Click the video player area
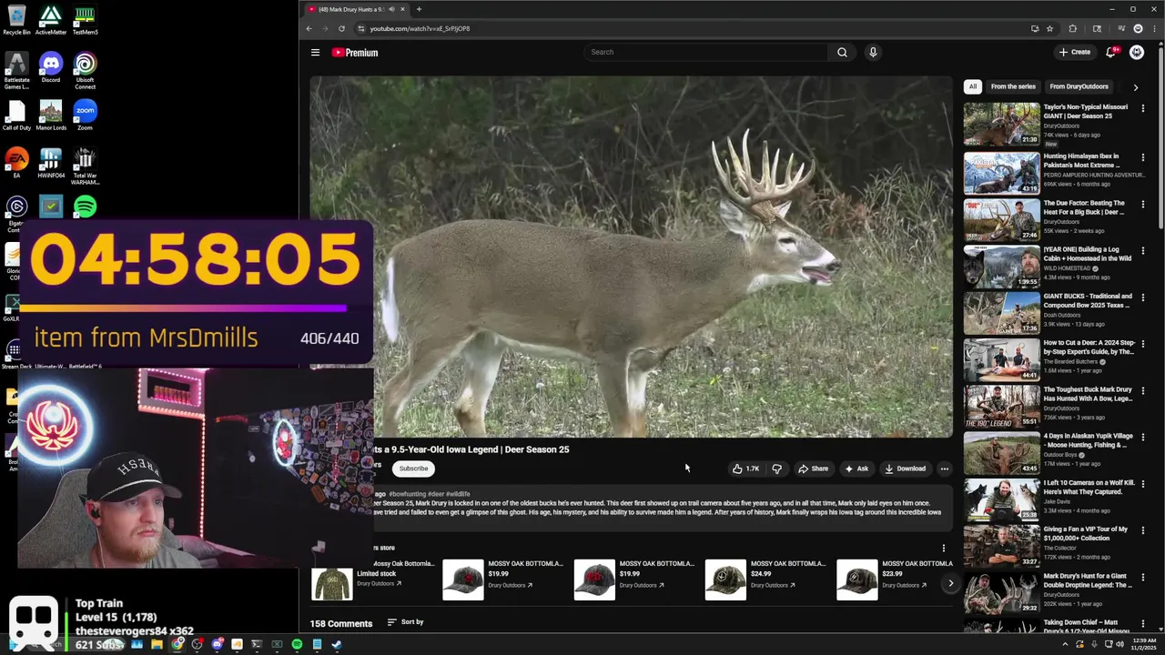This screenshot has height=655, width=1165. pos(631,257)
